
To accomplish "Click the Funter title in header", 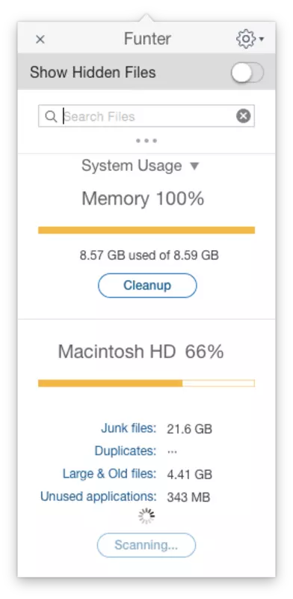I will pyautogui.click(x=147, y=39).
